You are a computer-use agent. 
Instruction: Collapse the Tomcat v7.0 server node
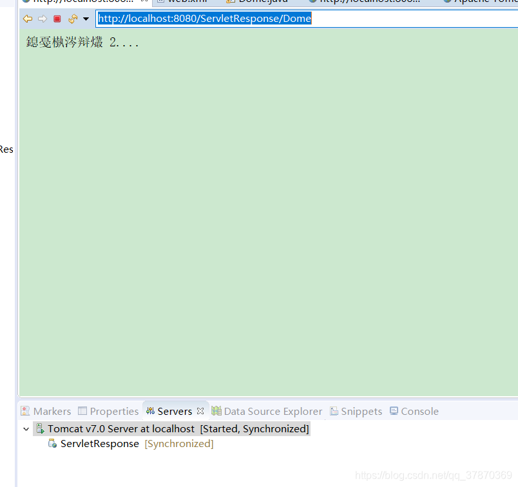pyautogui.click(x=26, y=429)
